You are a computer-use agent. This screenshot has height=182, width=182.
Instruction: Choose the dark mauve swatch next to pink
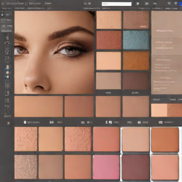(136, 167)
